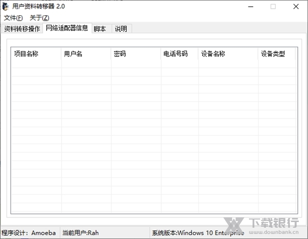The width and height of the screenshot is (308, 239).
Task: Switch to the 资料转移操作 tab
Action: (22, 29)
